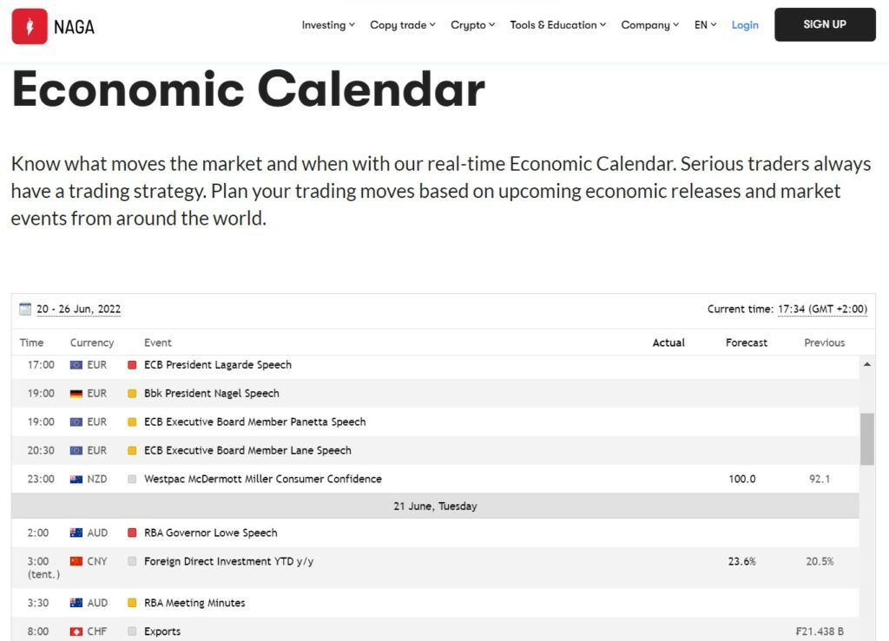
Task: Click the Login link
Action: 744,25
